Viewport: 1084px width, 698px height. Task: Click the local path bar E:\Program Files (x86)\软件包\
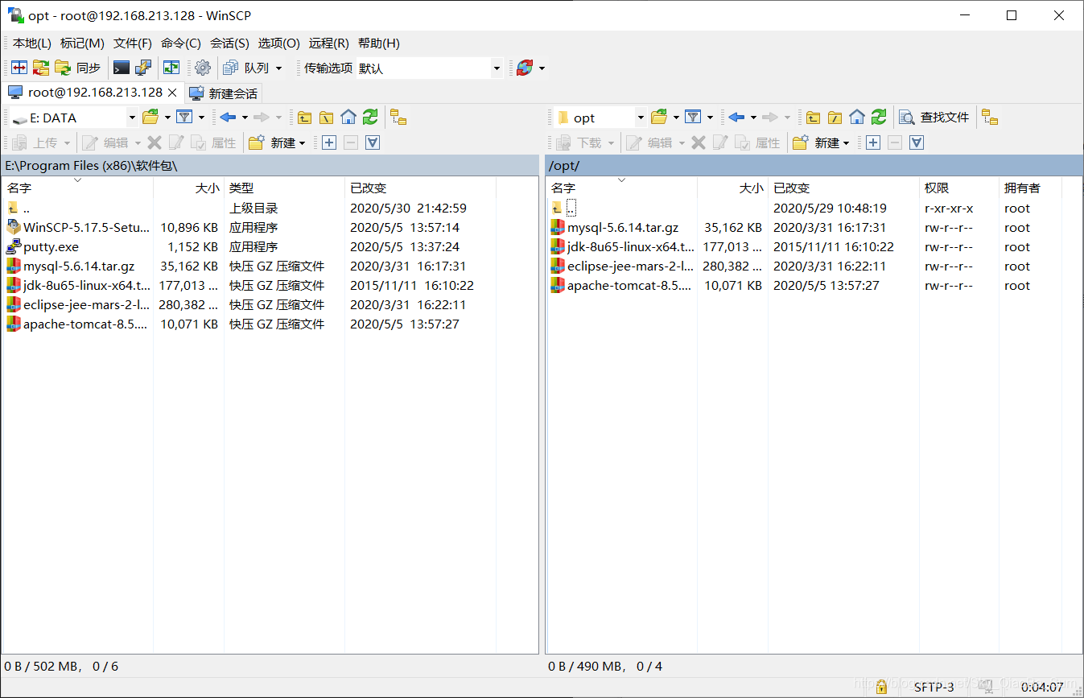click(x=270, y=165)
